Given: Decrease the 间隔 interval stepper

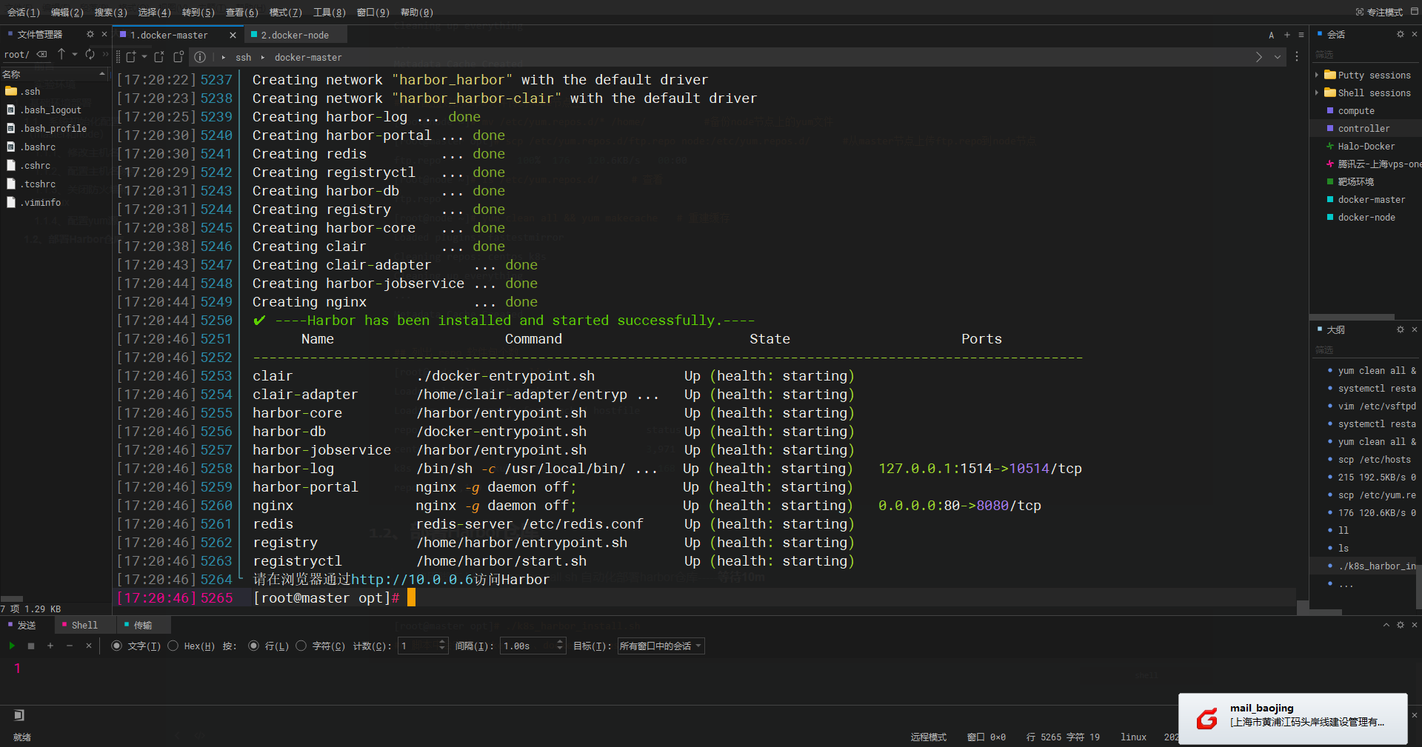Looking at the screenshot, I should [560, 650].
